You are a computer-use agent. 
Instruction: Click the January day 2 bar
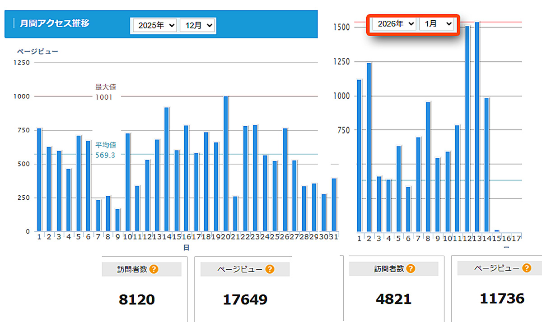coord(369,147)
